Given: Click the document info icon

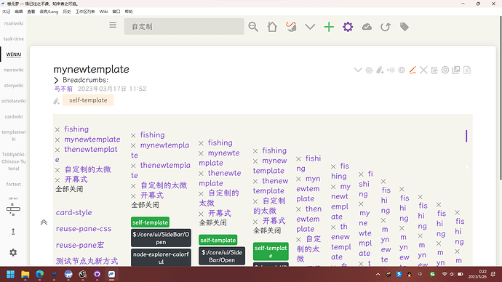Looking at the screenshot, I should 467,70.
